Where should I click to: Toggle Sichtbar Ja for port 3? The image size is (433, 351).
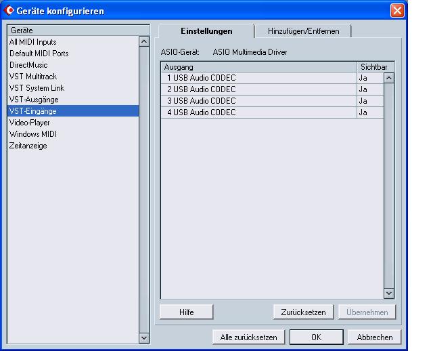click(370, 101)
